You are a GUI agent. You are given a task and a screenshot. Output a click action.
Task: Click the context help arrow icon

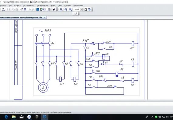(54, 9)
